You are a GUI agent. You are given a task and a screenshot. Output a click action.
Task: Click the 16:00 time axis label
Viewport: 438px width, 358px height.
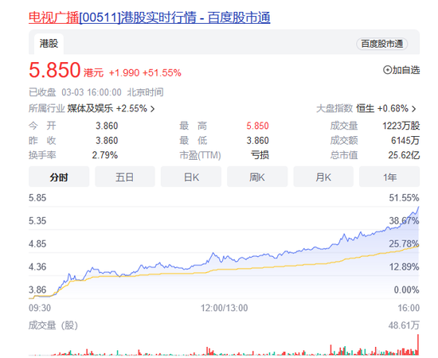point(409,308)
